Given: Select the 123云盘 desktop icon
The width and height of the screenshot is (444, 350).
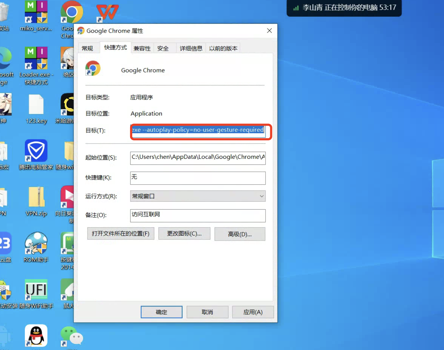Looking at the screenshot, I should tap(6, 243).
